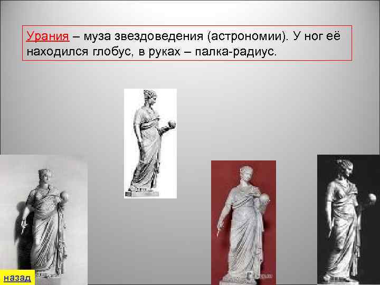
Task: Click the text 'муза звездоведения (астрономии)'
Action: (185, 36)
